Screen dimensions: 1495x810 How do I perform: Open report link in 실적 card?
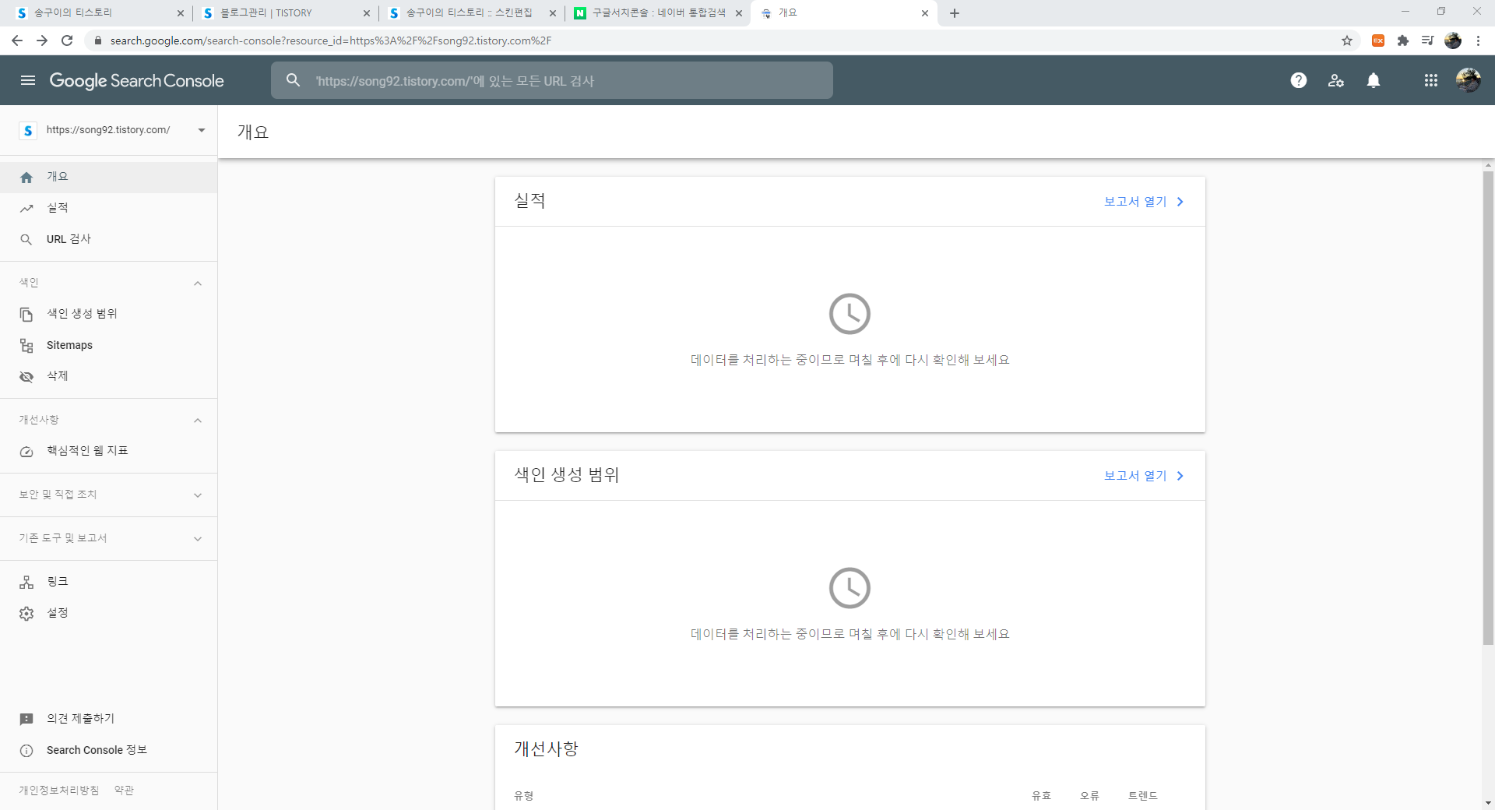(1143, 202)
